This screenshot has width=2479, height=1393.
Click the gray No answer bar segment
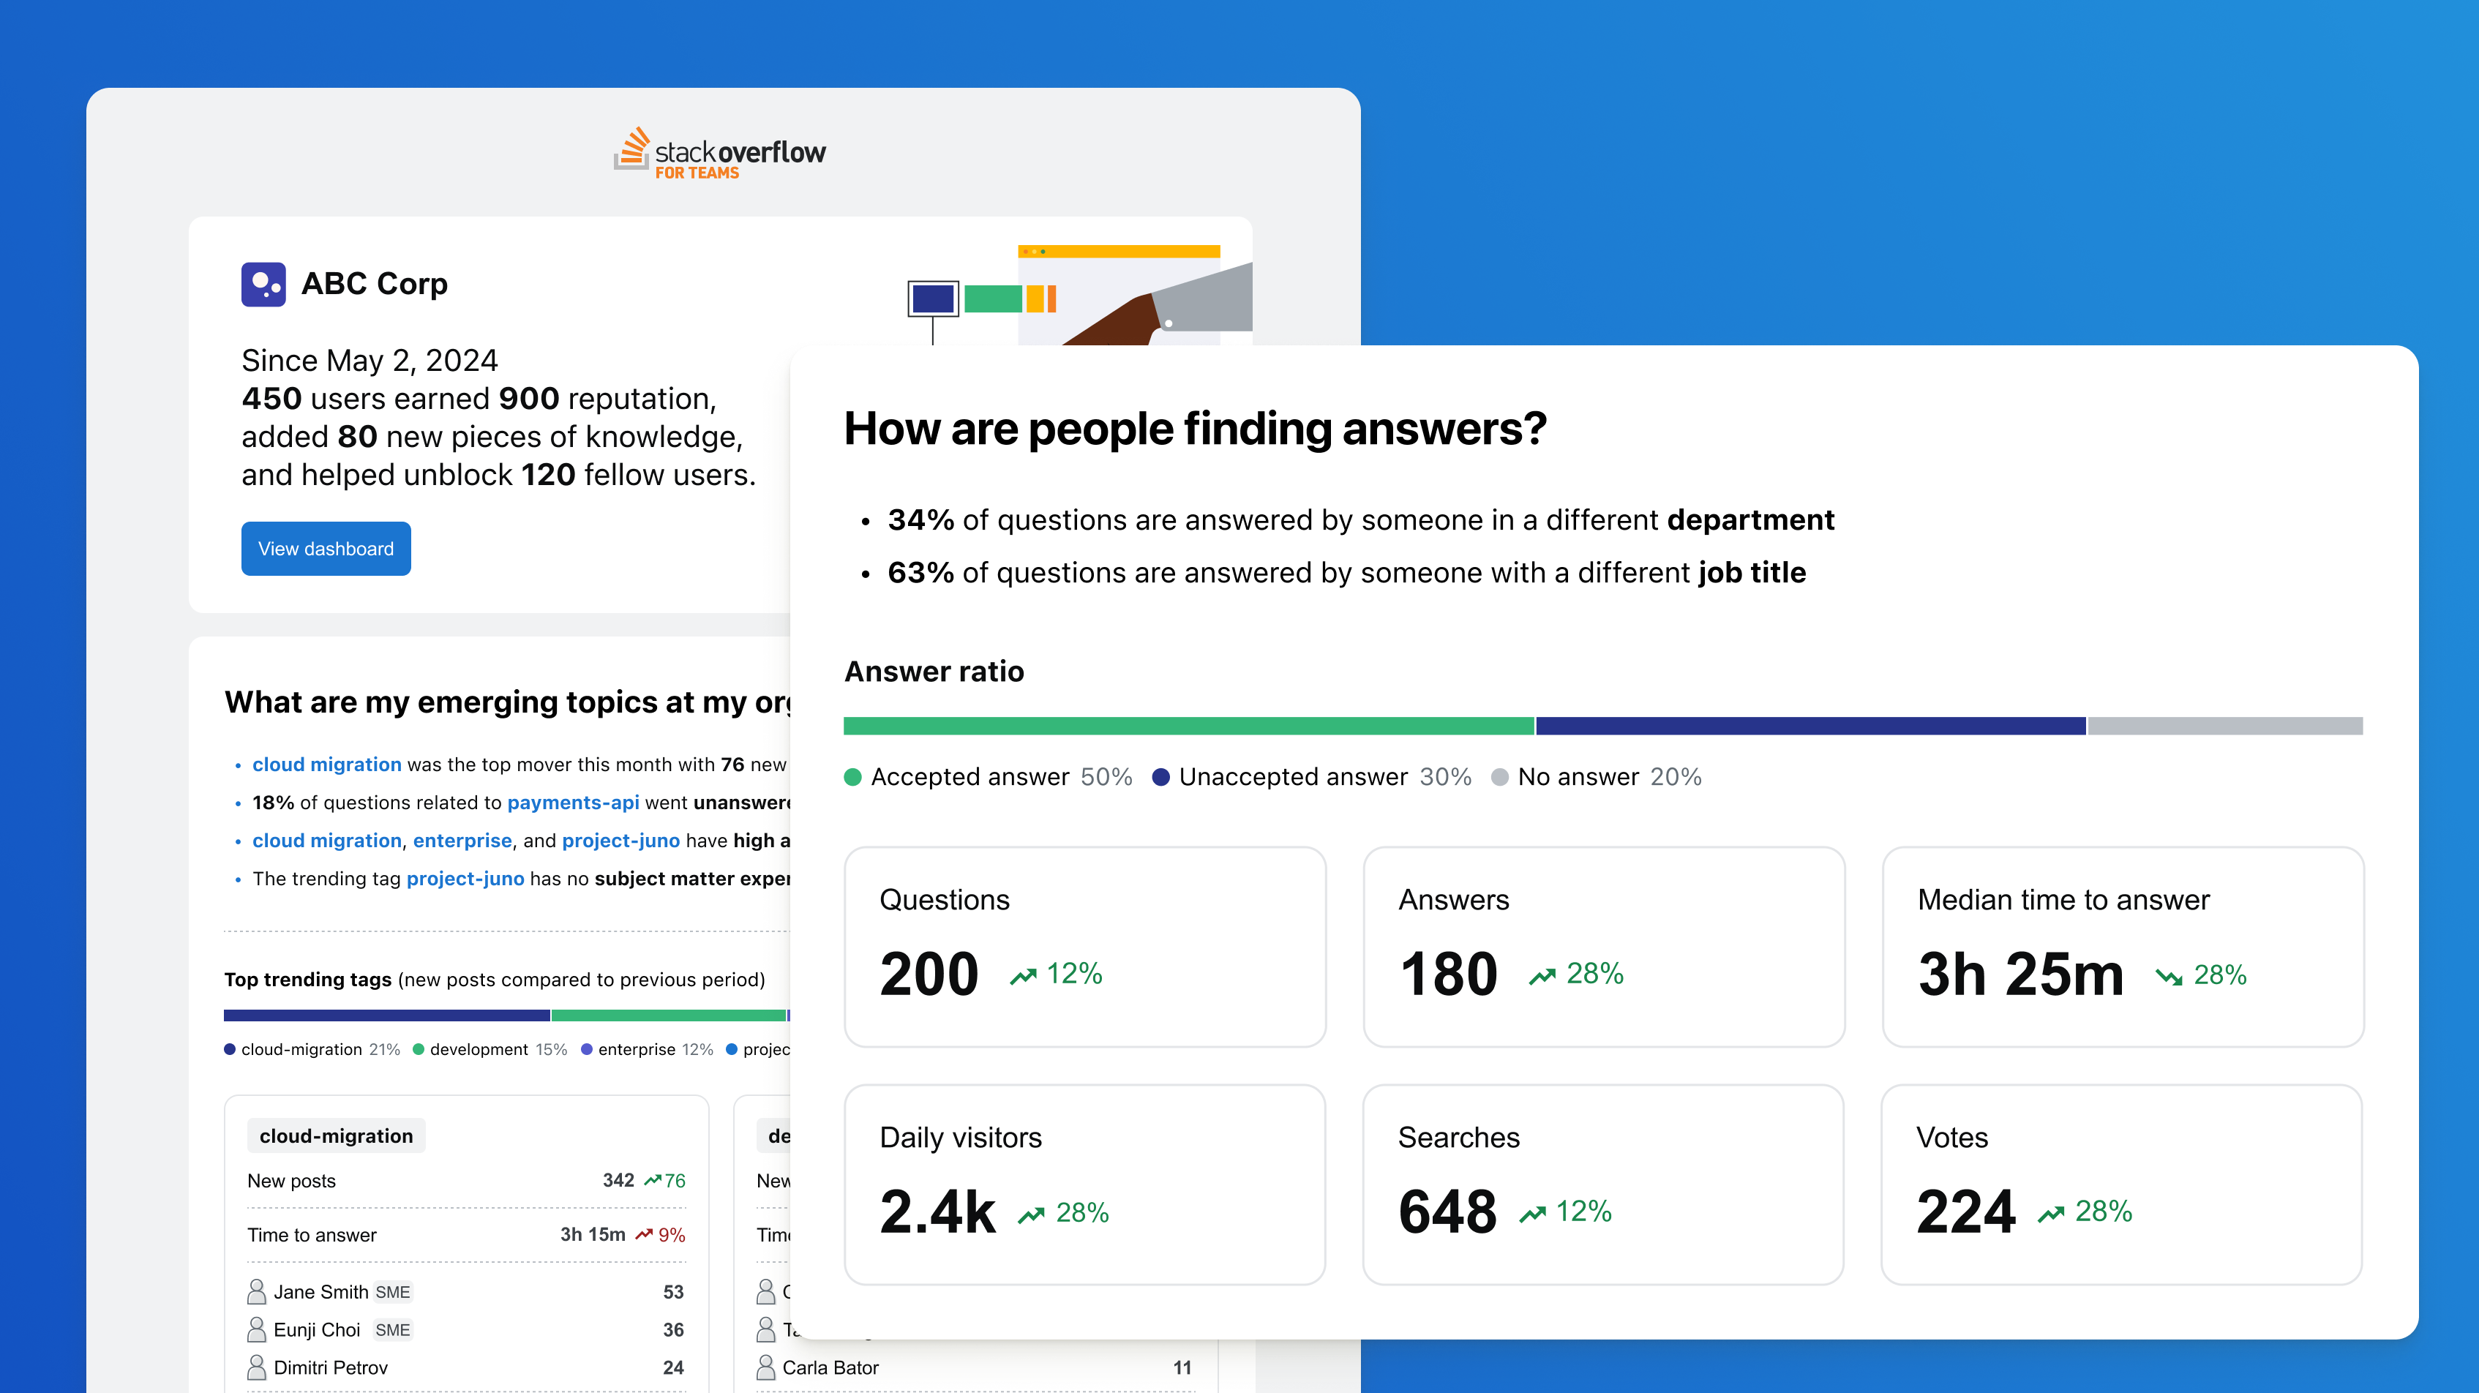2225,725
